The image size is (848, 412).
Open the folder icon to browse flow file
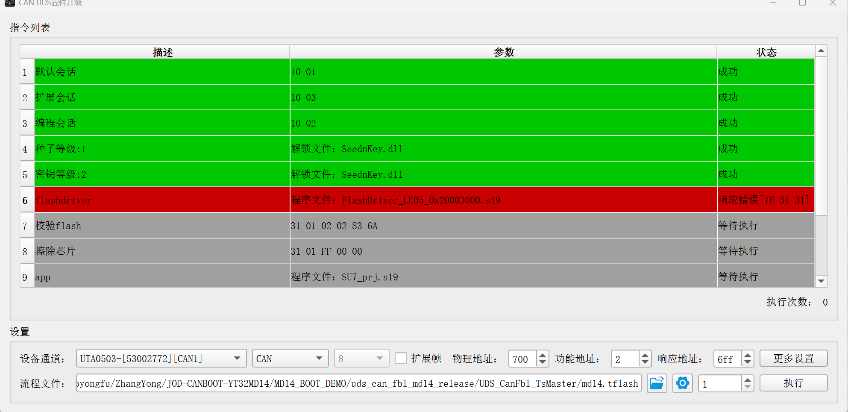coord(657,383)
